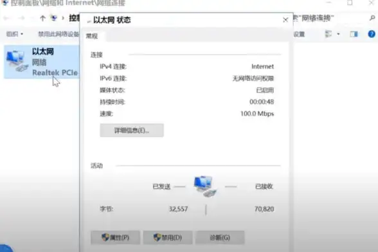
Task: Click the Internet value for IPv4 连接
Action: [x=262, y=67]
